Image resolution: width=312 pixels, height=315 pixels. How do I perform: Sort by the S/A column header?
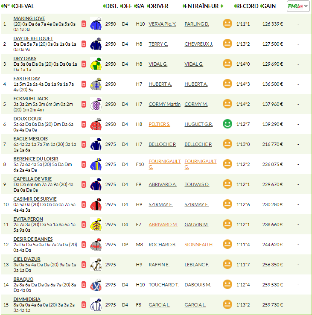(139, 6)
